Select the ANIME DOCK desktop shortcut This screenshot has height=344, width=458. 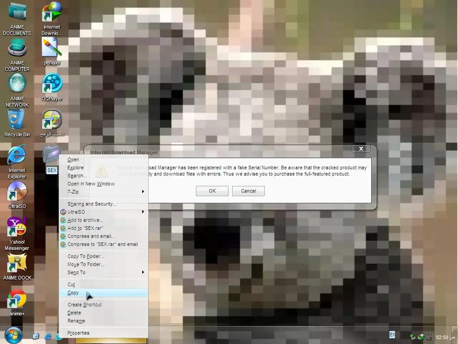[x=17, y=267]
